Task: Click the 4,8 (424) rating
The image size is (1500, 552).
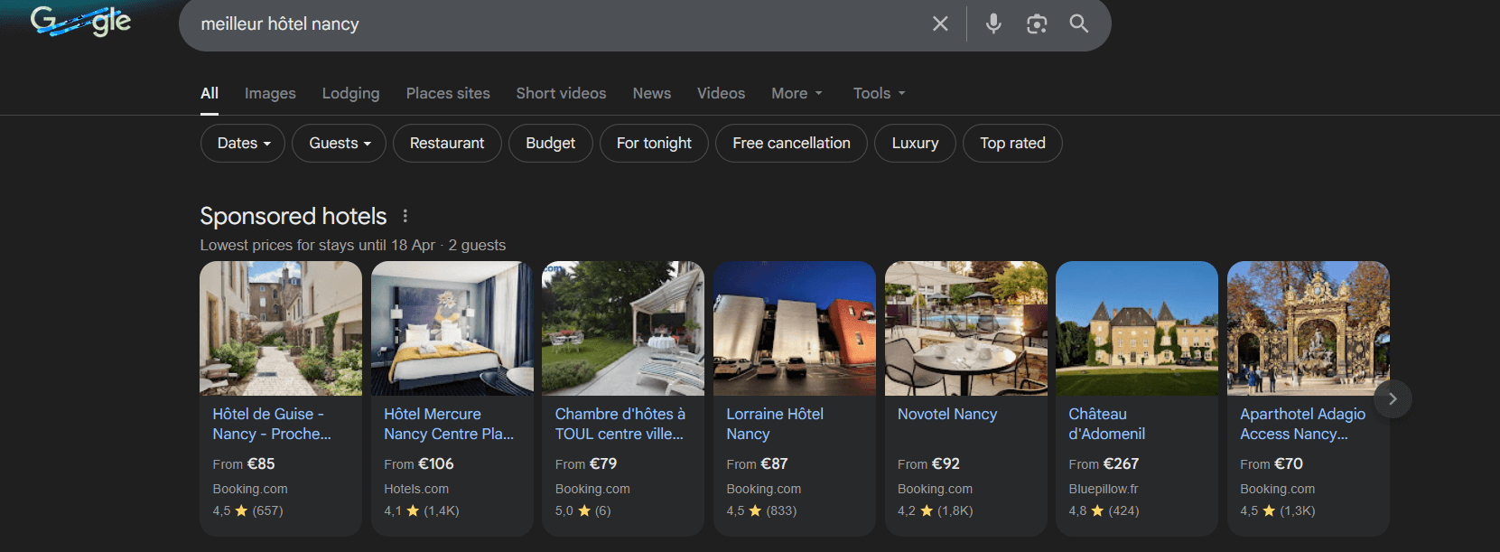Action: (x=1104, y=510)
